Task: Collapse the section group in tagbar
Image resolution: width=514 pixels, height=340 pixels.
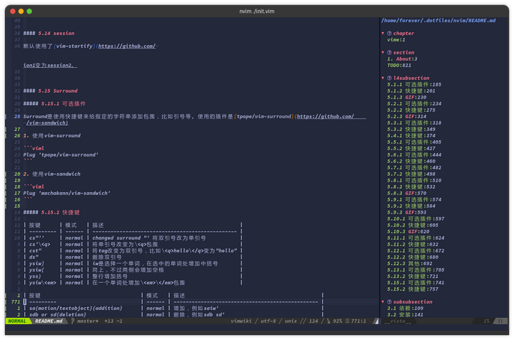Action: (383, 52)
